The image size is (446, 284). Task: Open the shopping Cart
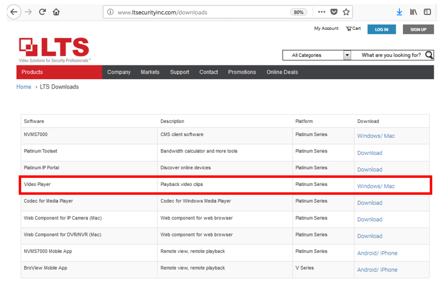353,29
